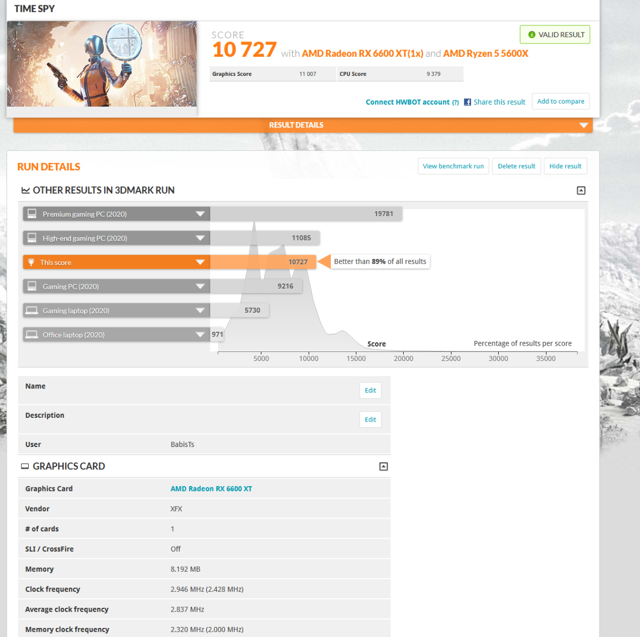
Task: Click the 9216 Gaming PC score bar
Action: 257,286
